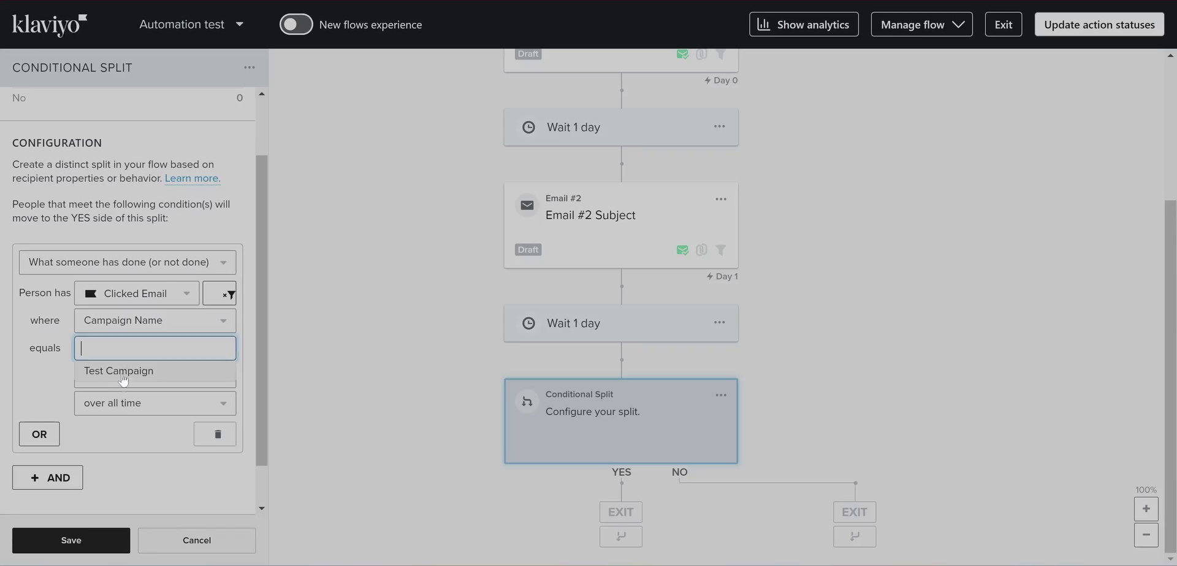Open Manage flow menu
Screen dimensions: 1177x566
click(921, 25)
